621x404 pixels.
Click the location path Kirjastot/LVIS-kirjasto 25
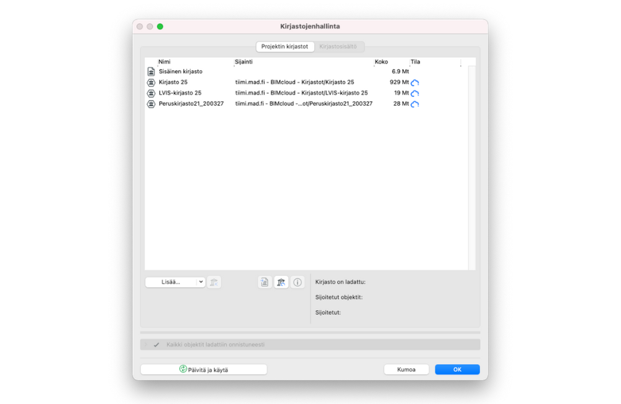[301, 93]
